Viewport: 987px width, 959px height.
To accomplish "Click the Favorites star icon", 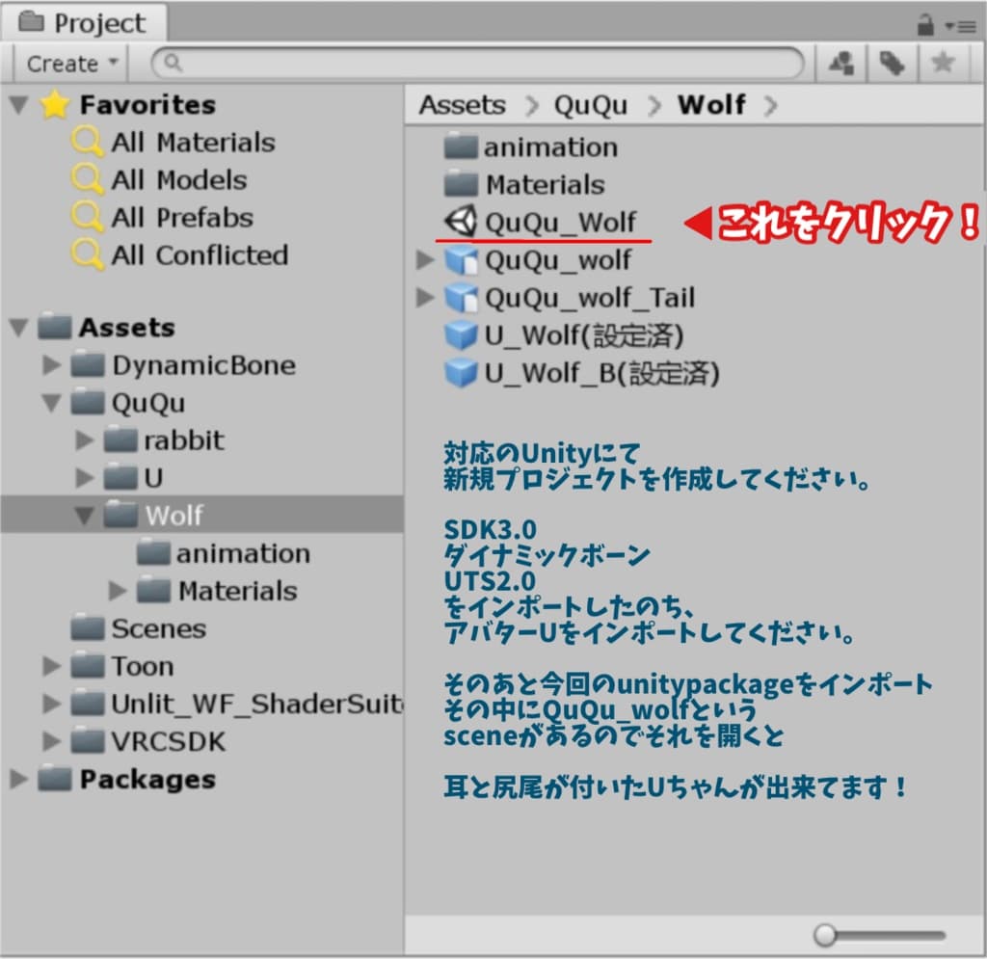I will coord(55,104).
